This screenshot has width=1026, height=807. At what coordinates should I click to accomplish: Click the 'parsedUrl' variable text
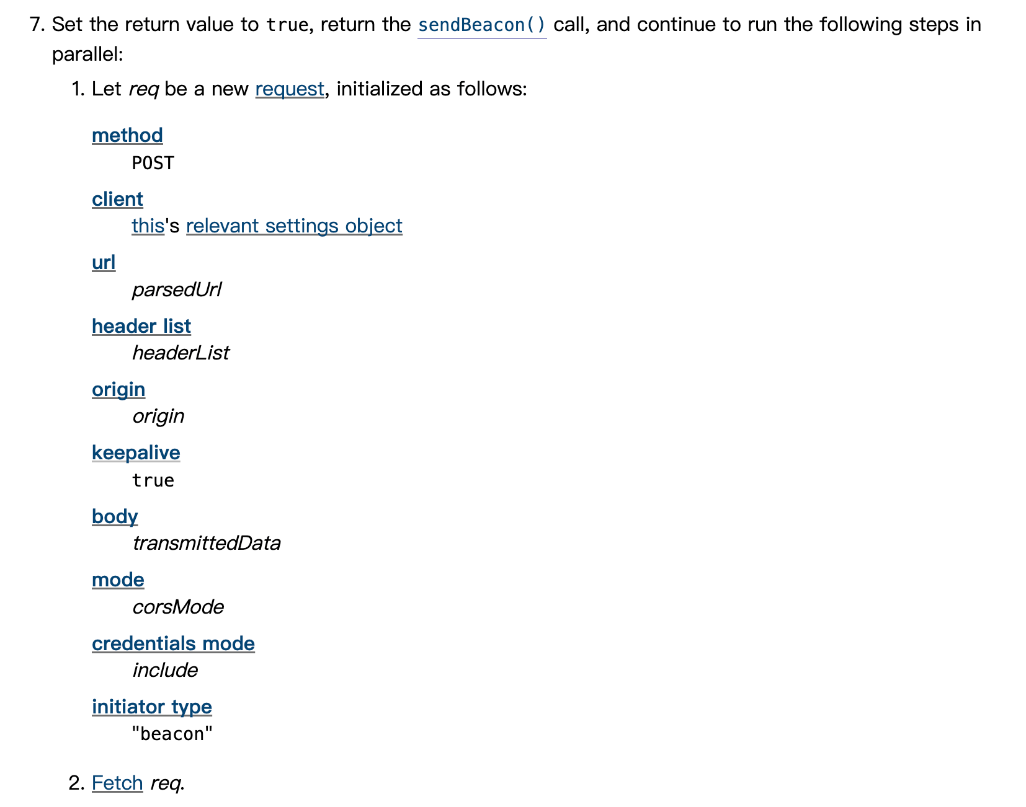177,289
